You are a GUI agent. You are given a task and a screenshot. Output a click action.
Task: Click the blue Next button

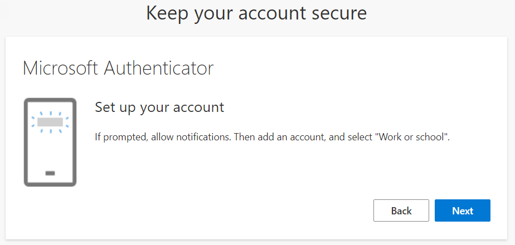463,210
